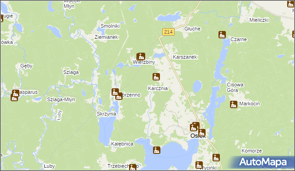Select the Borzenno label text
This screenshot has width=295, height=171.
pos(130,95)
